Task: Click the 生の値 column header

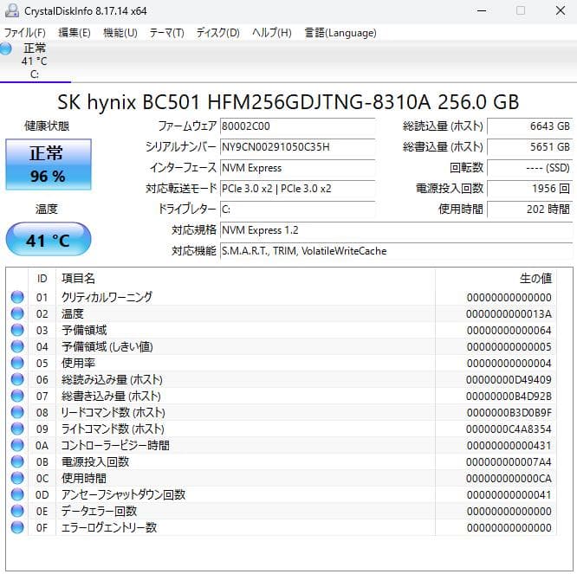Action: pyautogui.click(x=496, y=279)
